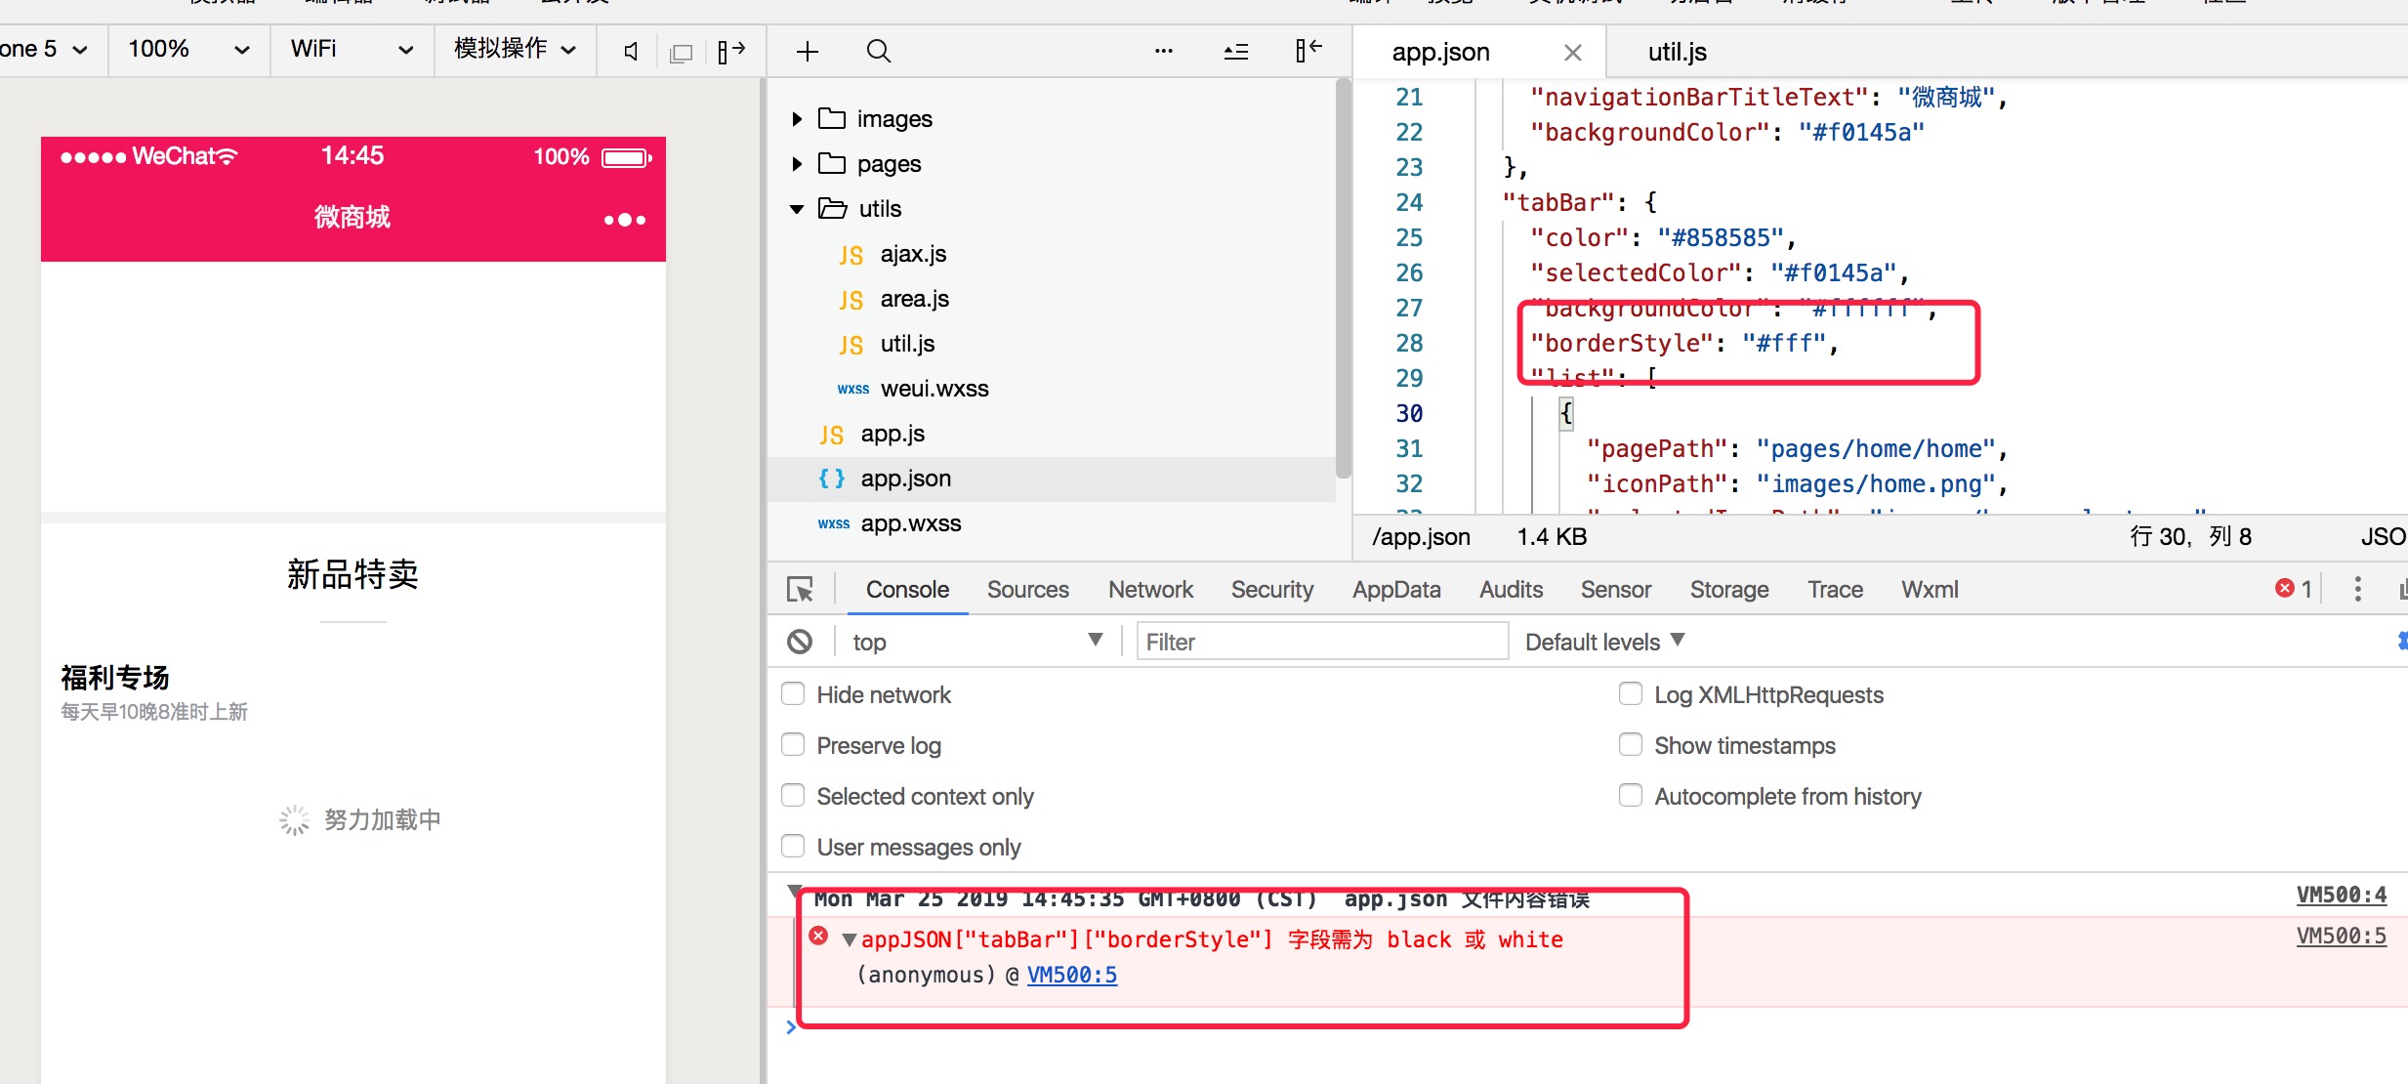
Task: Click the Sources tab in DevTools
Action: coord(1029,591)
